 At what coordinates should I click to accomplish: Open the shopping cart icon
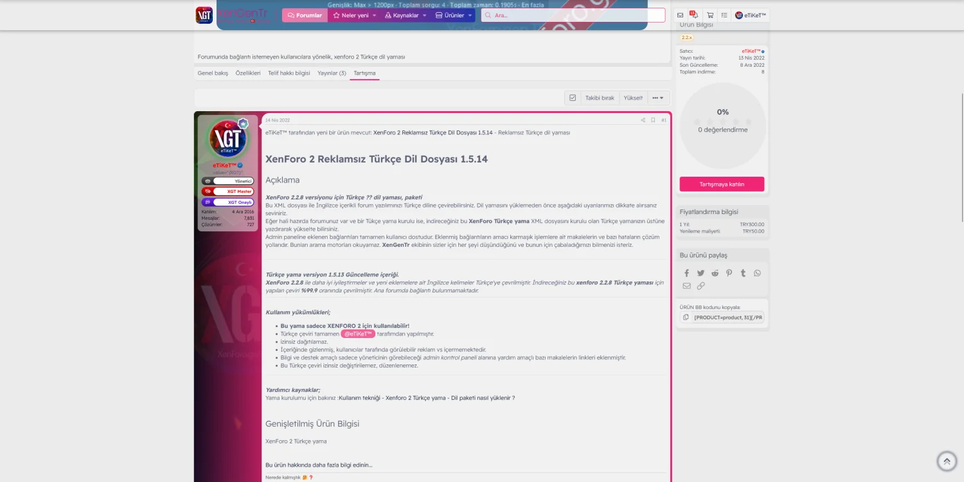tap(710, 15)
